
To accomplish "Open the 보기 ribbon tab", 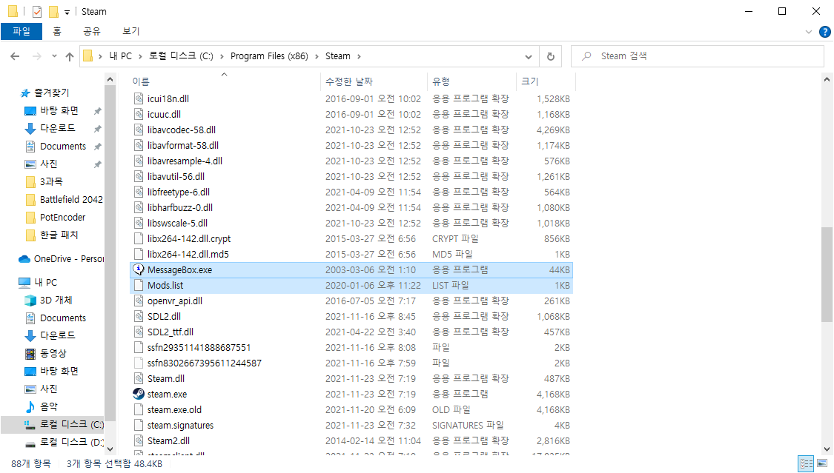I will tap(130, 31).
